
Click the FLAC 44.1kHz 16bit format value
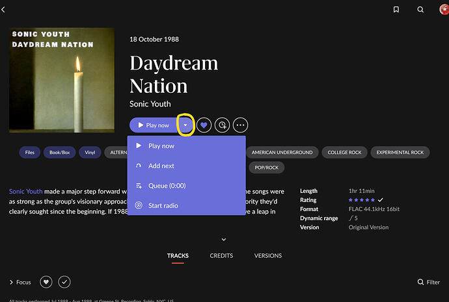click(374, 209)
